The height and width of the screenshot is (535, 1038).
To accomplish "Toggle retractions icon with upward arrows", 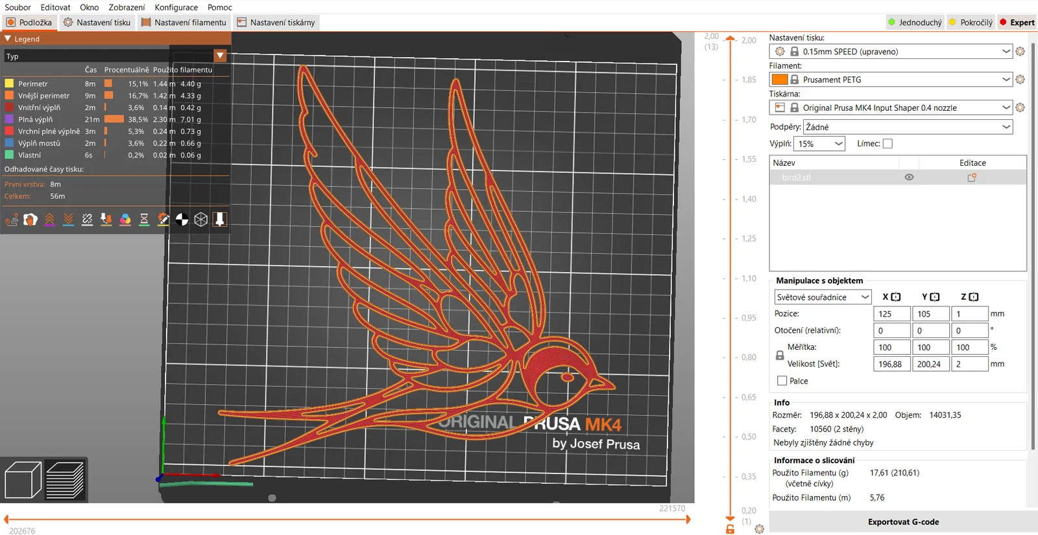I will click(49, 220).
